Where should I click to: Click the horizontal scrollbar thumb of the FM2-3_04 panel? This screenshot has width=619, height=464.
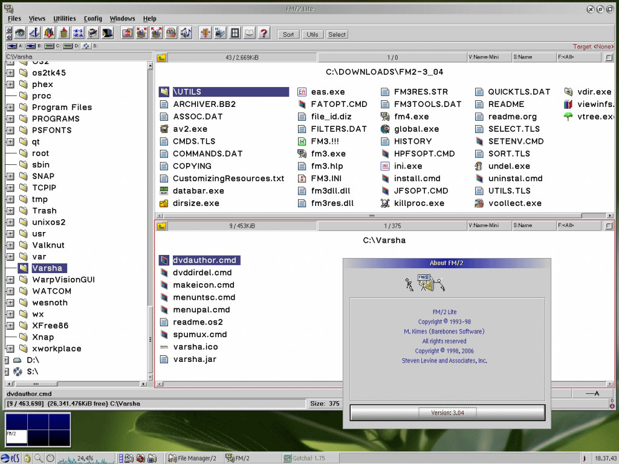372,216
